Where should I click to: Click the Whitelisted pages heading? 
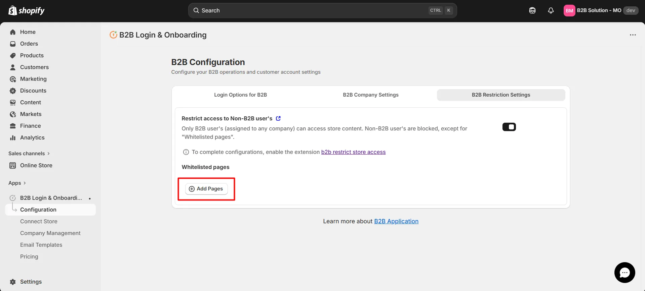pyautogui.click(x=205, y=167)
